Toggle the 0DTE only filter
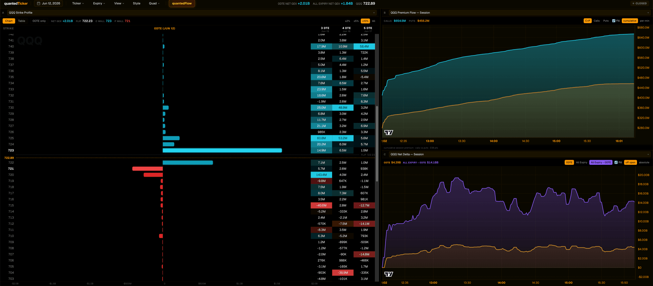 click(39, 21)
